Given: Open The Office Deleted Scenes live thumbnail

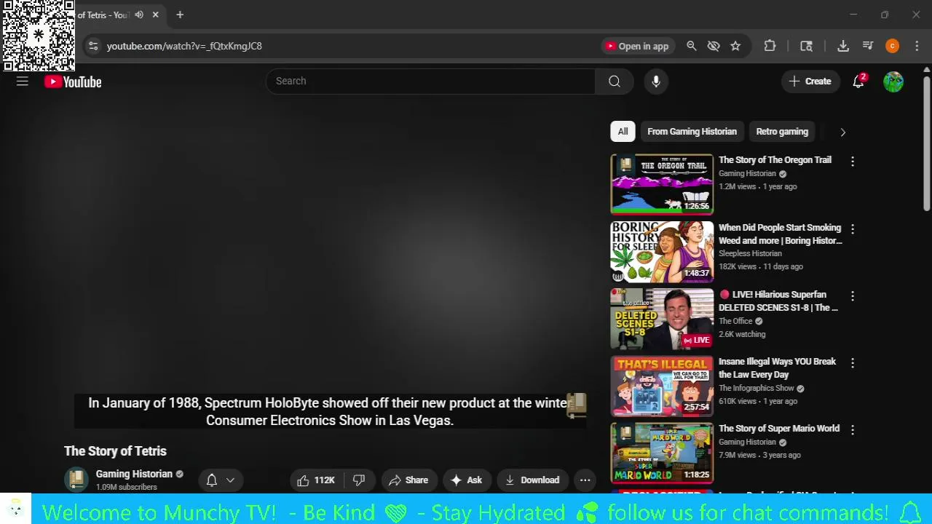Looking at the screenshot, I should [662, 318].
